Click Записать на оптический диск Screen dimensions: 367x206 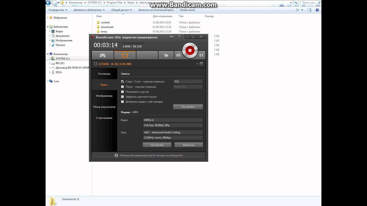click(156, 10)
